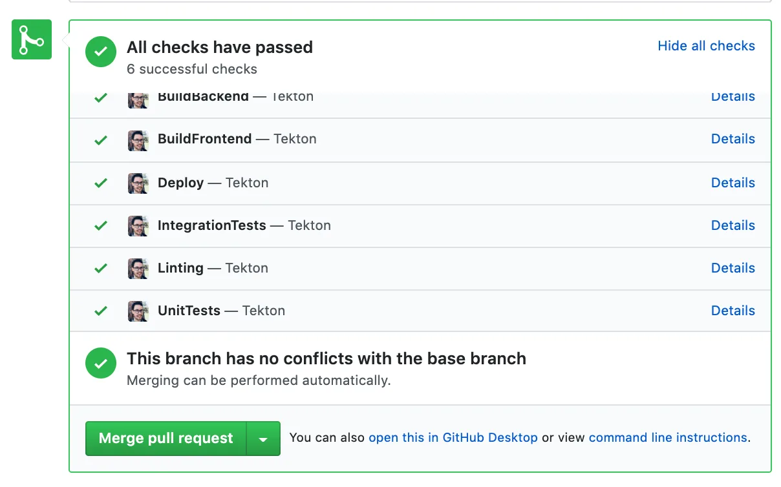Click the Linting — Tekton check name
Screen dimensions: 781x487
213,268
